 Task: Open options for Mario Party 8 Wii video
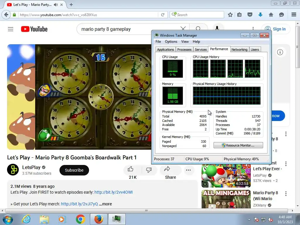[286, 194]
